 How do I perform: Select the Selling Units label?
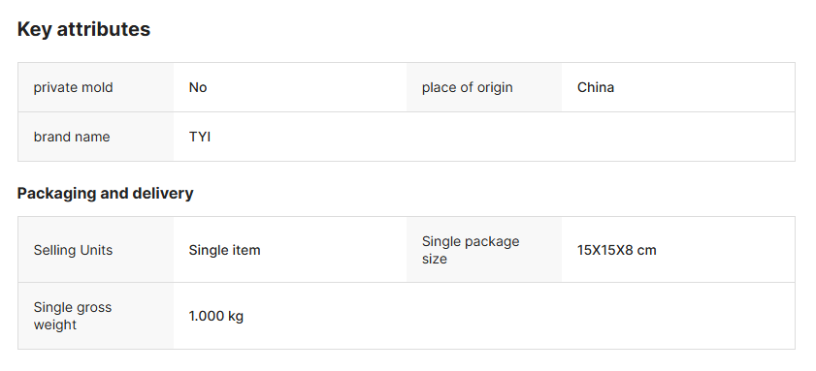click(x=73, y=250)
